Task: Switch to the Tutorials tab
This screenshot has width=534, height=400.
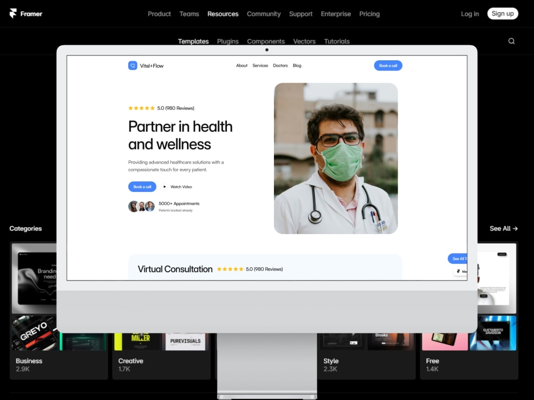Action: click(336, 41)
